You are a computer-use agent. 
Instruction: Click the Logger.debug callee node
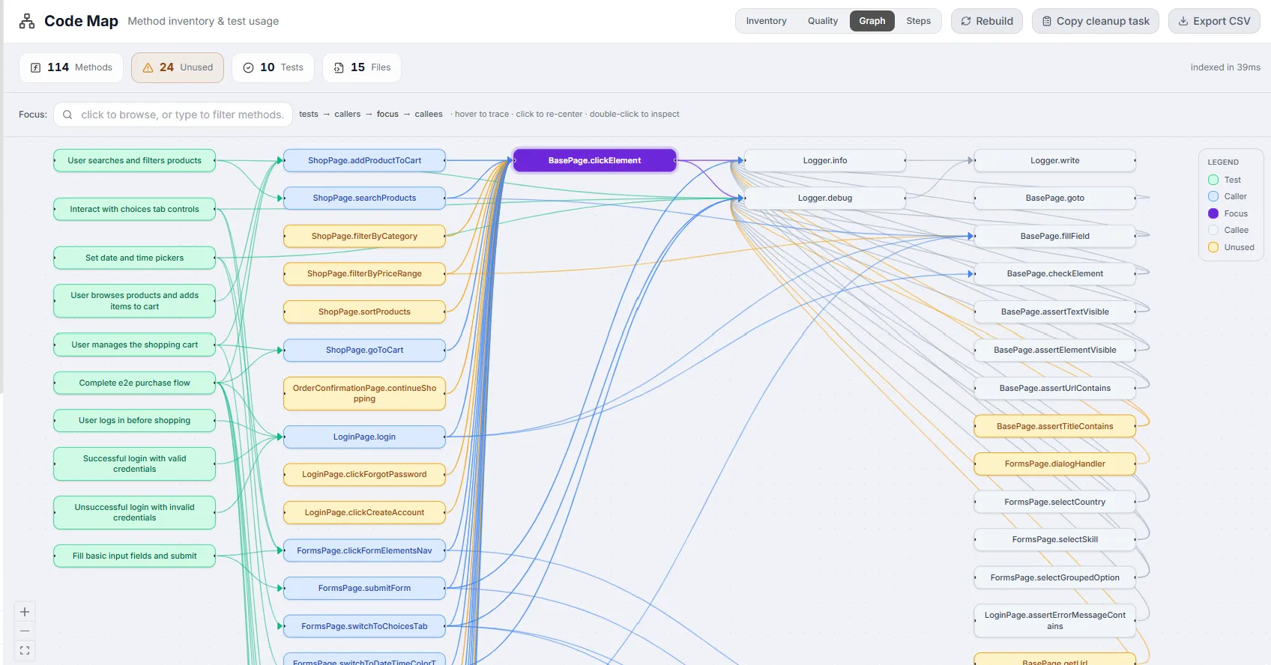tap(824, 198)
